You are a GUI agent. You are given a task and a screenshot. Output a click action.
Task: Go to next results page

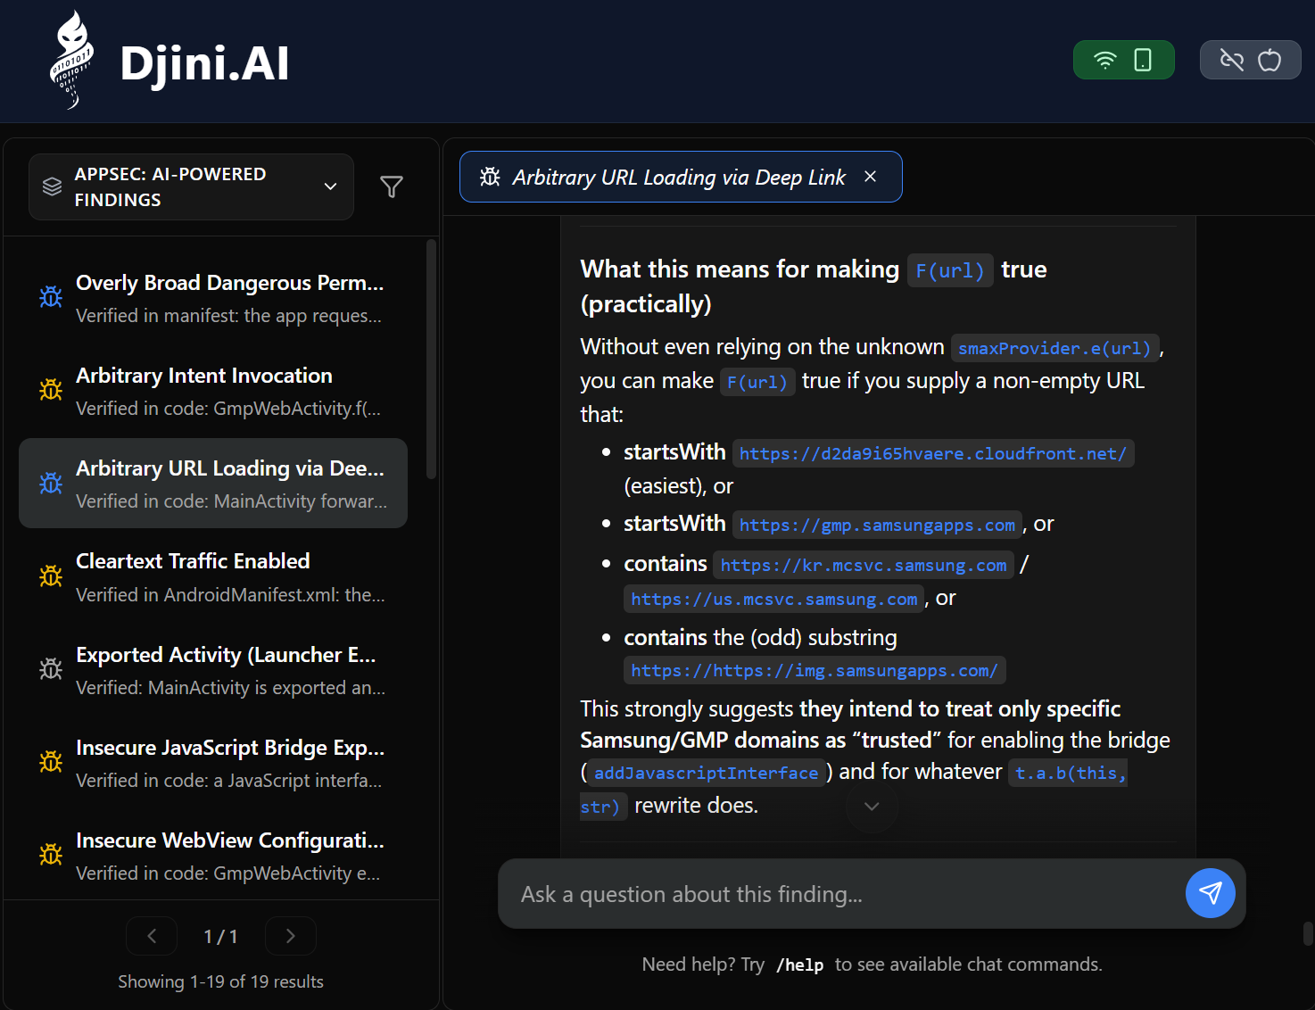coord(290,936)
